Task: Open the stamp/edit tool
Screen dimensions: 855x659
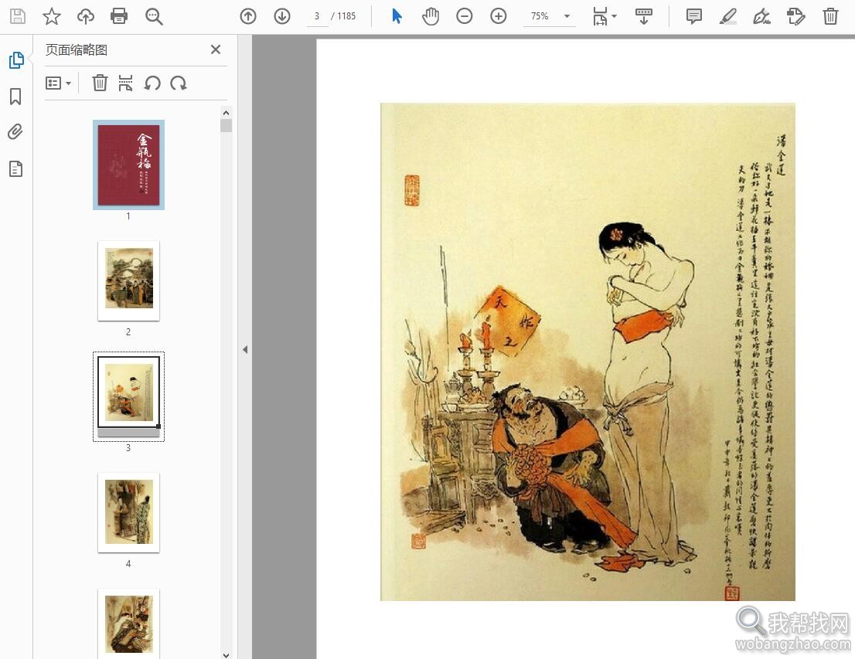Action: point(796,16)
